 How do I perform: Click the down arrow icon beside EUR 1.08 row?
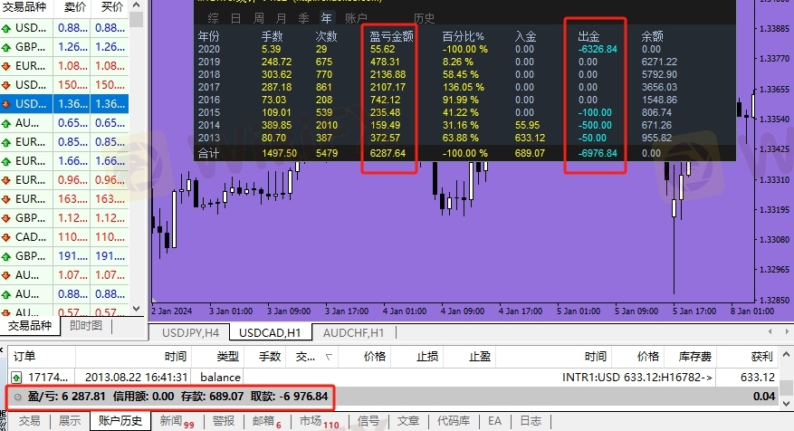click(6, 66)
